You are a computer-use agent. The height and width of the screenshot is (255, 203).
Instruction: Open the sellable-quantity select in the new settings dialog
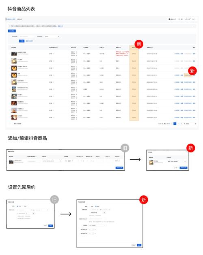click(97, 225)
